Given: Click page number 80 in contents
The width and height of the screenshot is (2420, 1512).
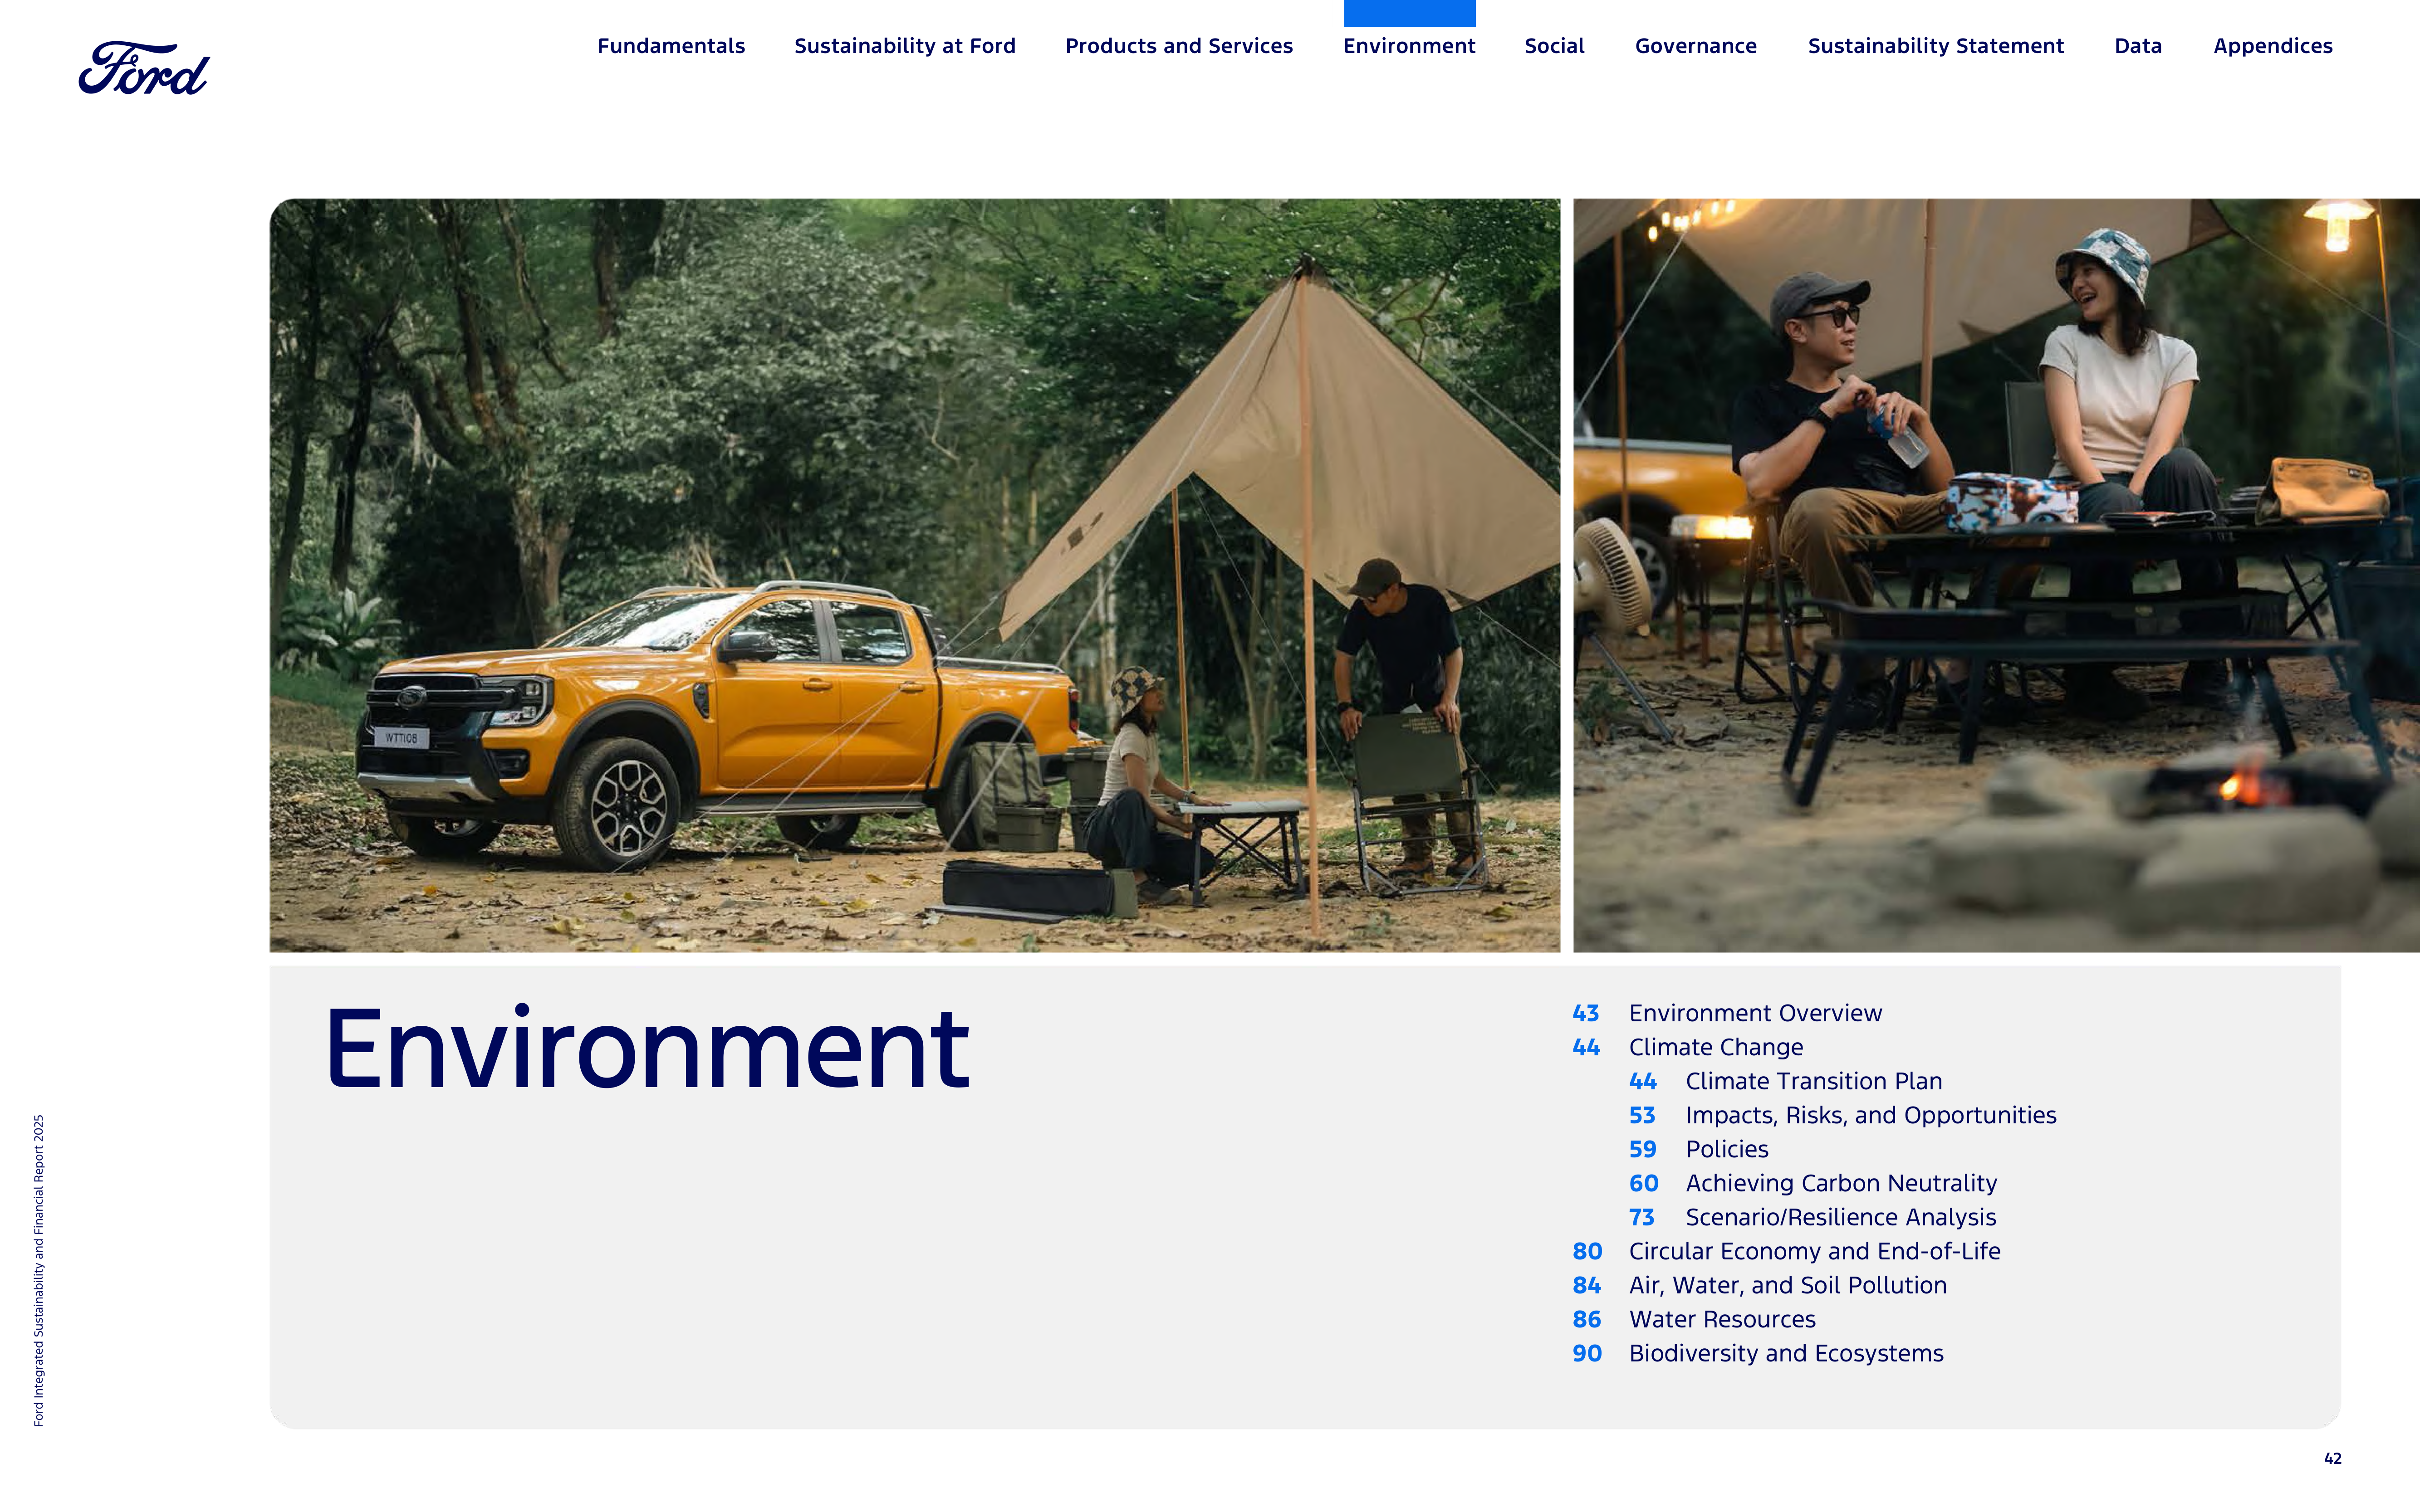Looking at the screenshot, I should click(1587, 1251).
